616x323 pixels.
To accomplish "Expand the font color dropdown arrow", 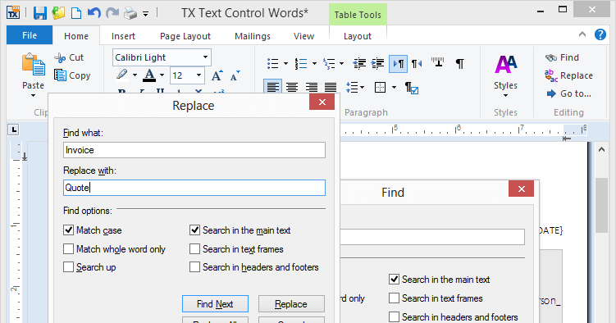I will [162, 75].
